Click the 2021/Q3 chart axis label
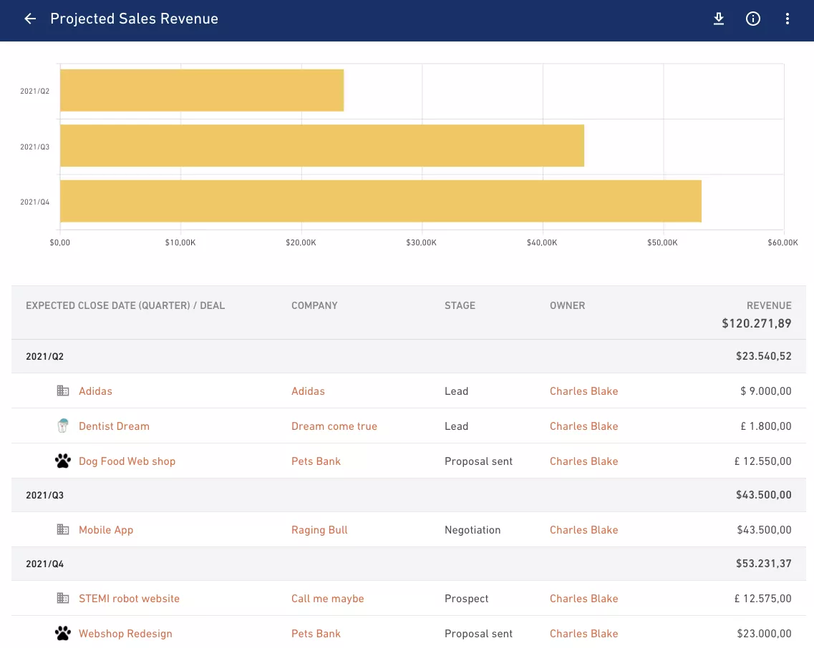814x648 pixels. tap(35, 147)
